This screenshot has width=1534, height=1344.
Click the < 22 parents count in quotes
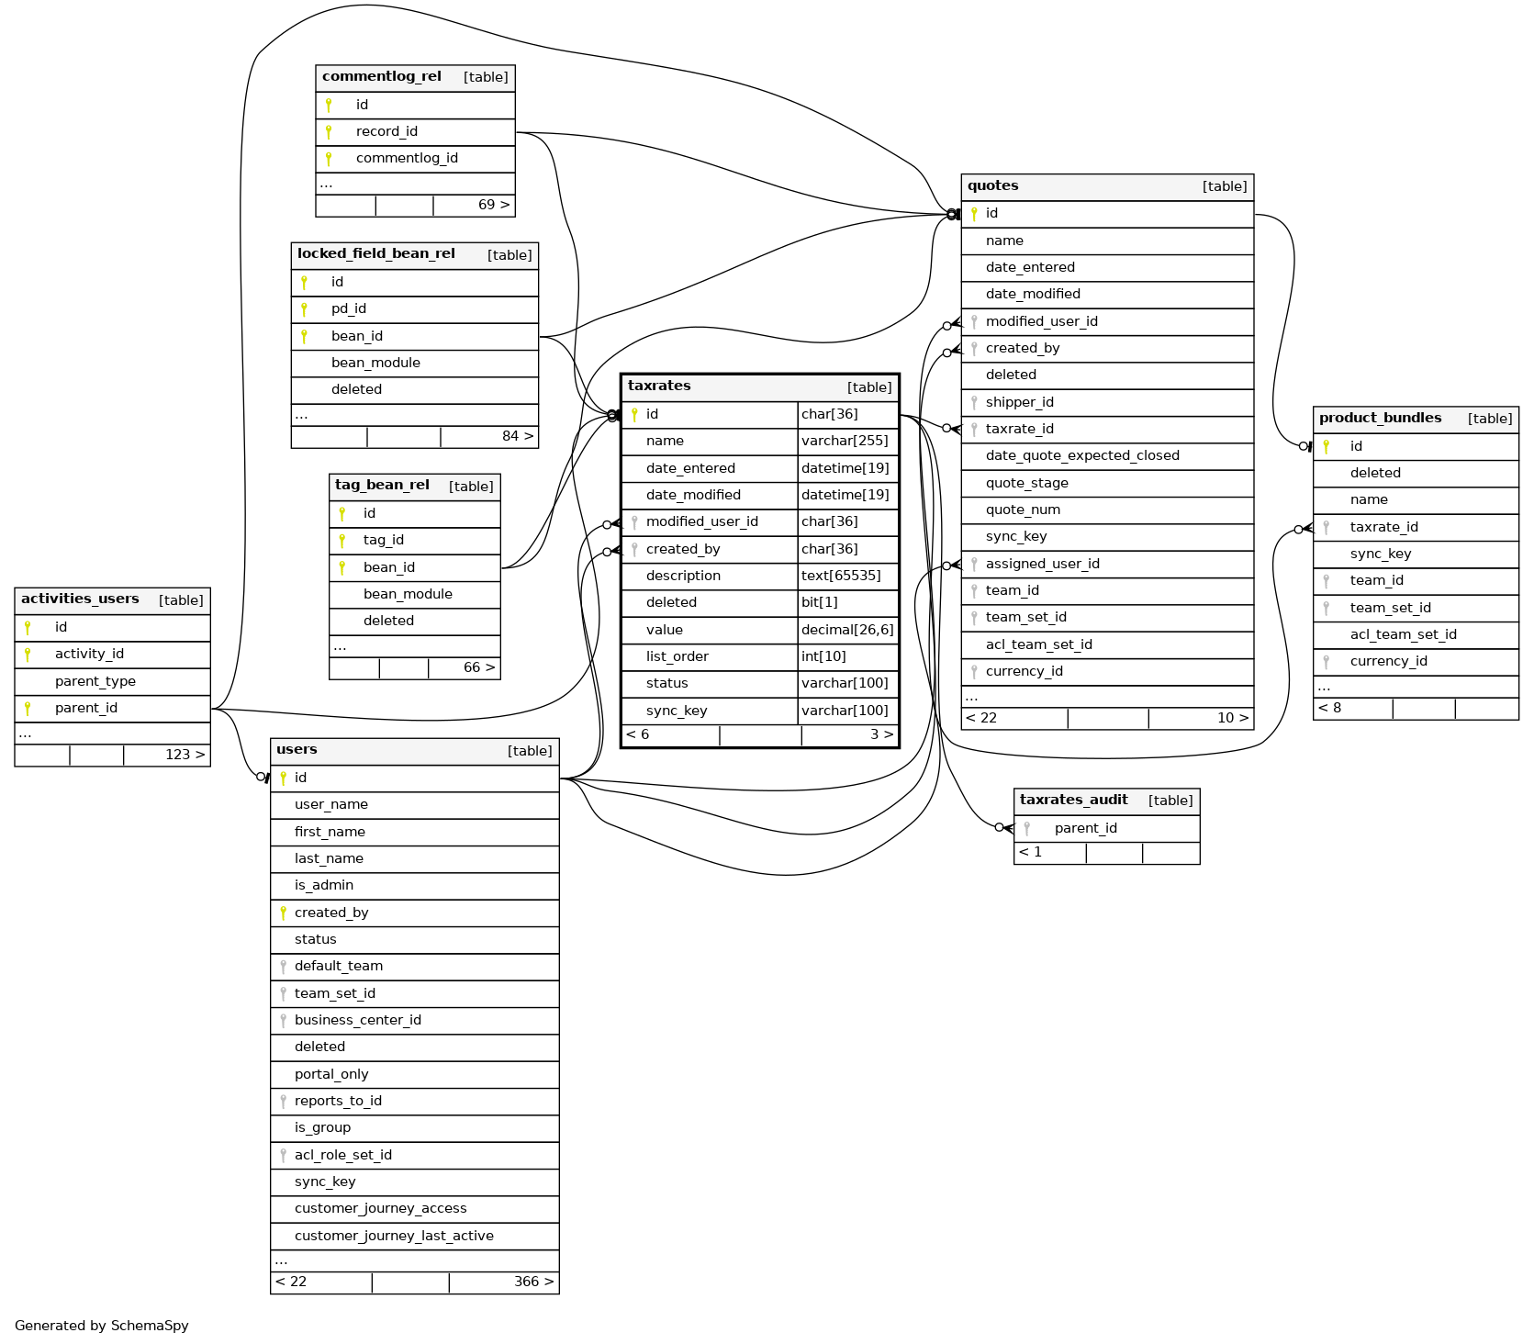pyautogui.click(x=981, y=718)
